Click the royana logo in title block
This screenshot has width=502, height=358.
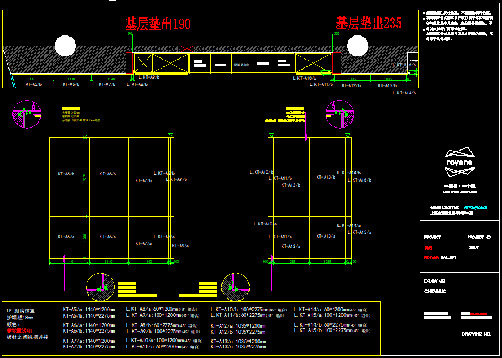[459, 162]
